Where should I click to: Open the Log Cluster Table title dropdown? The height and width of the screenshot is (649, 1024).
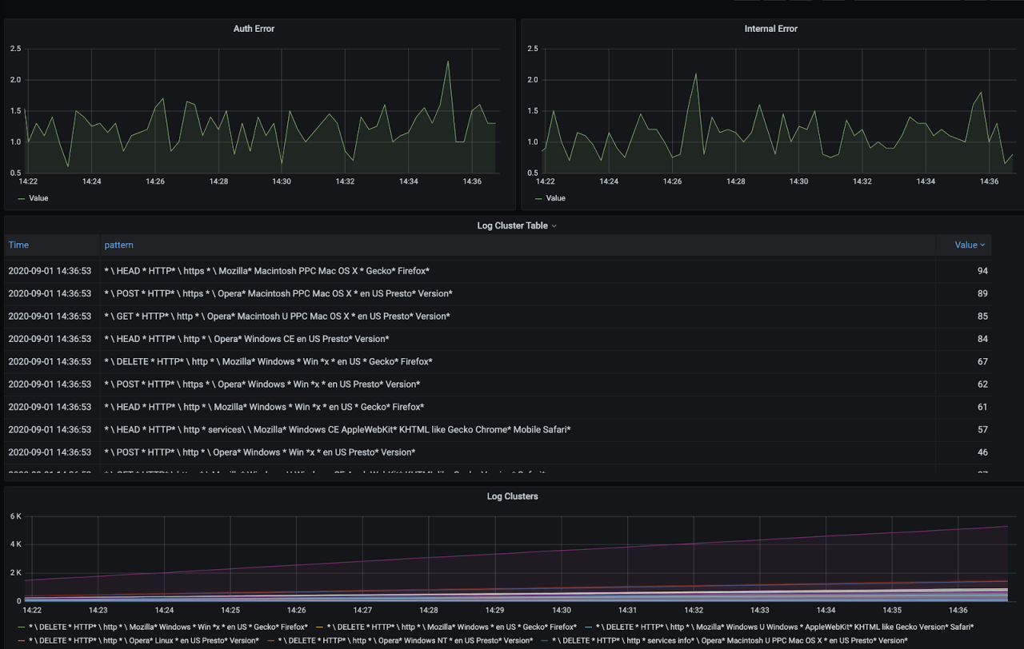pos(516,226)
